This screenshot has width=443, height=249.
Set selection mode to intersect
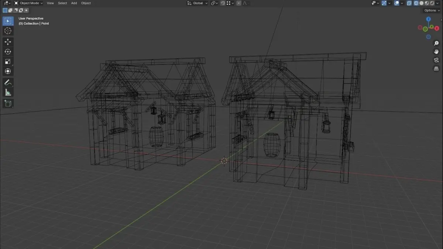pyautogui.click(x=26, y=10)
